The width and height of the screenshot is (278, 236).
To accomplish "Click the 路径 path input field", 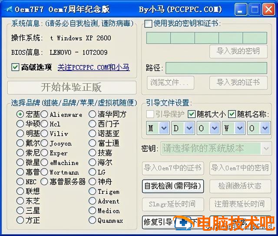I will pos(216,68).
